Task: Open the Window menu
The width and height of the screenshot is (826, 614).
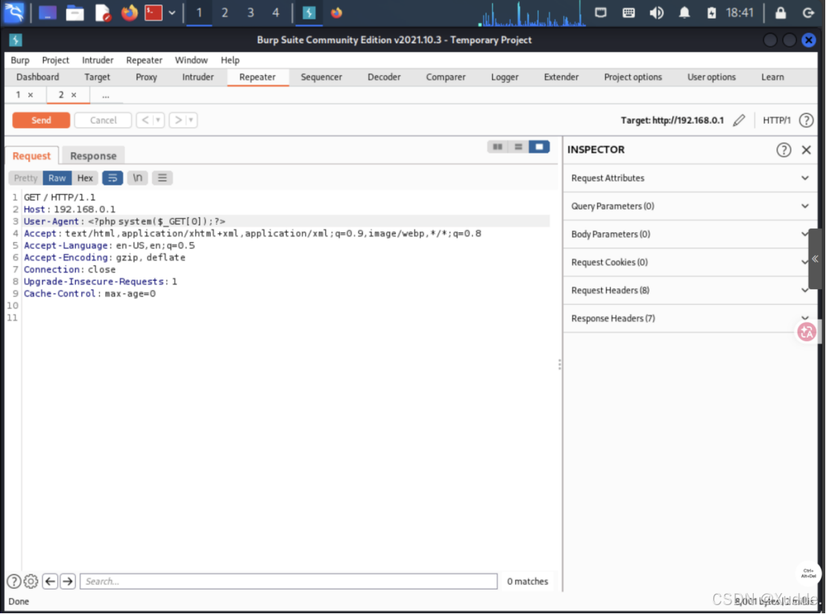Action: tap(192, 60)
